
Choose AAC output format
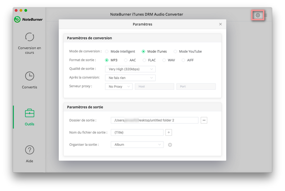coord(130,60)
